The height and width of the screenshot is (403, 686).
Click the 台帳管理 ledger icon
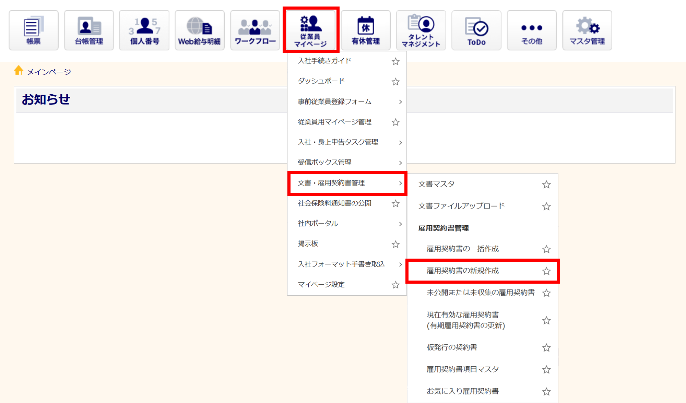click(x=89, y=30)
